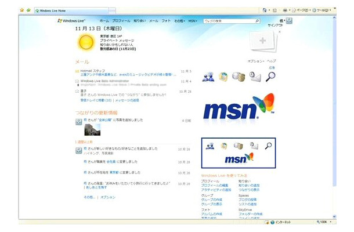Click the large msn butterfly logo
The height and width of the screenshot is (232, 354).
click(x=239, y=107)
